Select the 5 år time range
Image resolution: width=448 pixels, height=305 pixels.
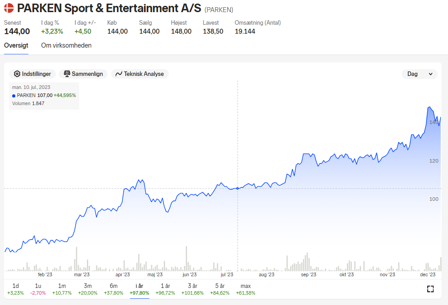pos(220,289)
